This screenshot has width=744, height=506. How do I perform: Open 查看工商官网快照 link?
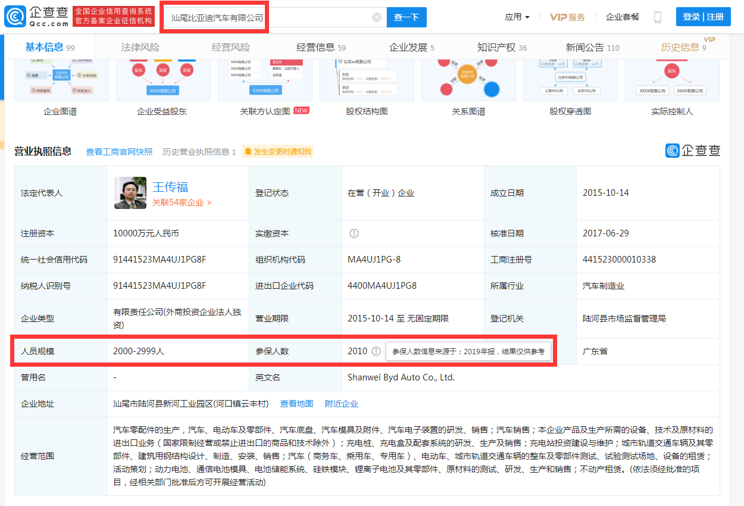(119, 152)
